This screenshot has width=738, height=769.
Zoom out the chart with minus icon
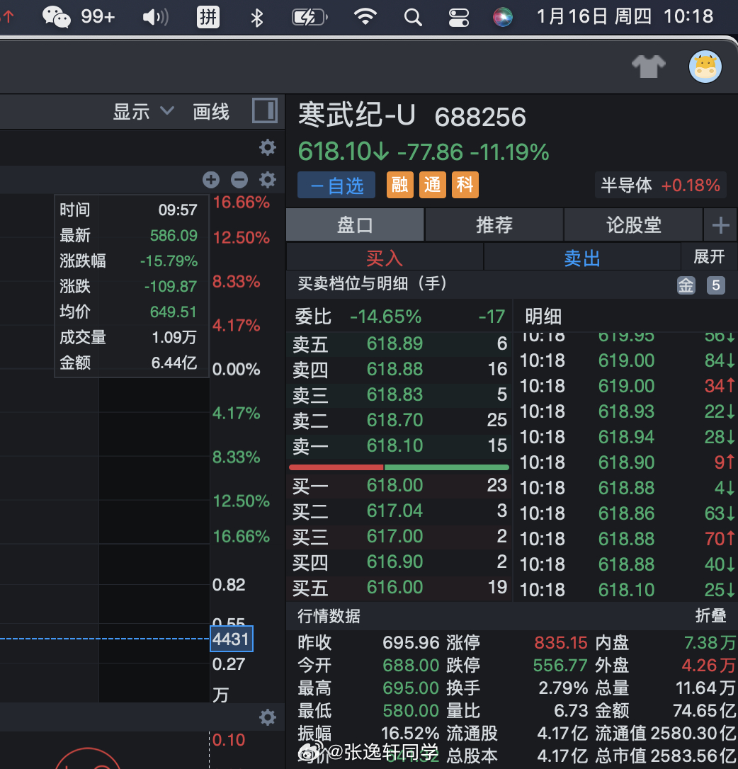point(239,179)
